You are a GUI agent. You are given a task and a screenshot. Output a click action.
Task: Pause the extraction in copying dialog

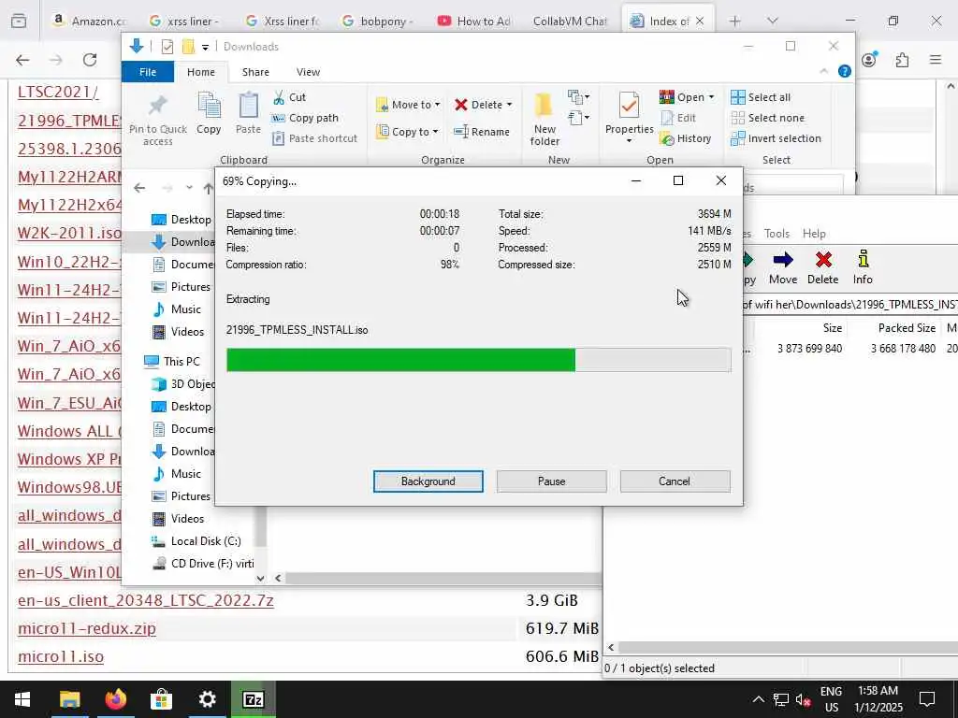pos(551,481)
